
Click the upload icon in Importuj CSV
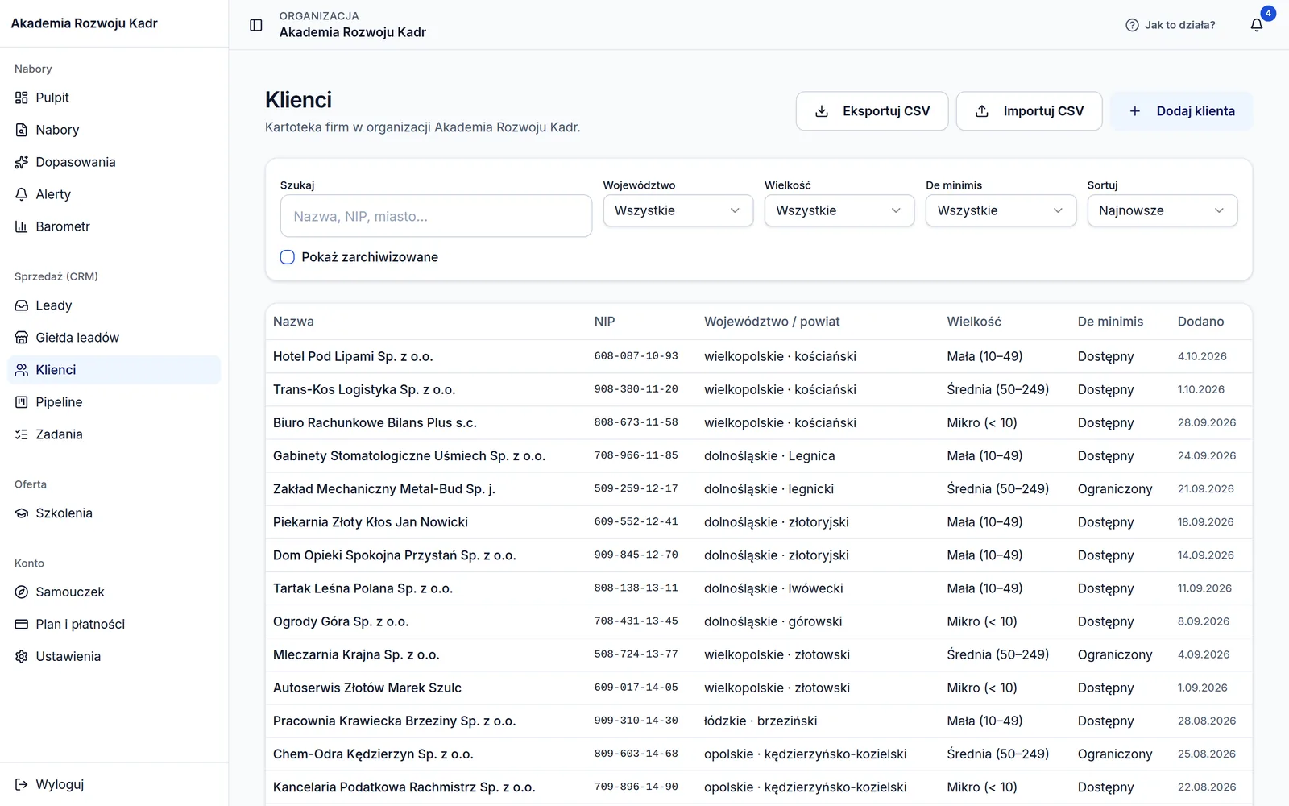pos(982,111)
